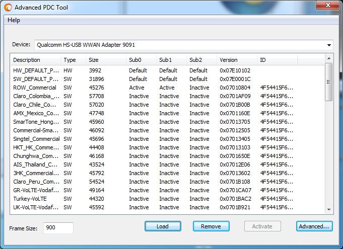Click the list scroll up arrow
343x249 pixels.
(x=329, y=58)
